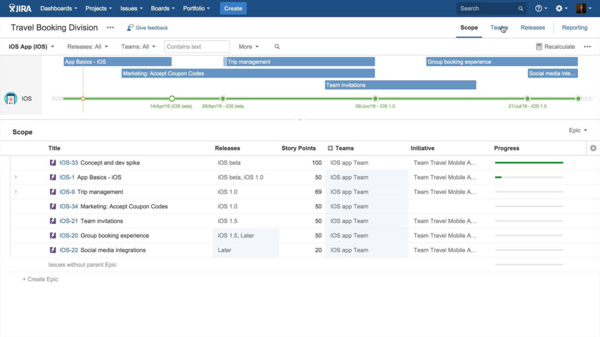Open the Epic hierarchy level dropdown
The width and height of the screenshot is (600, 337).
click(578, 130)
